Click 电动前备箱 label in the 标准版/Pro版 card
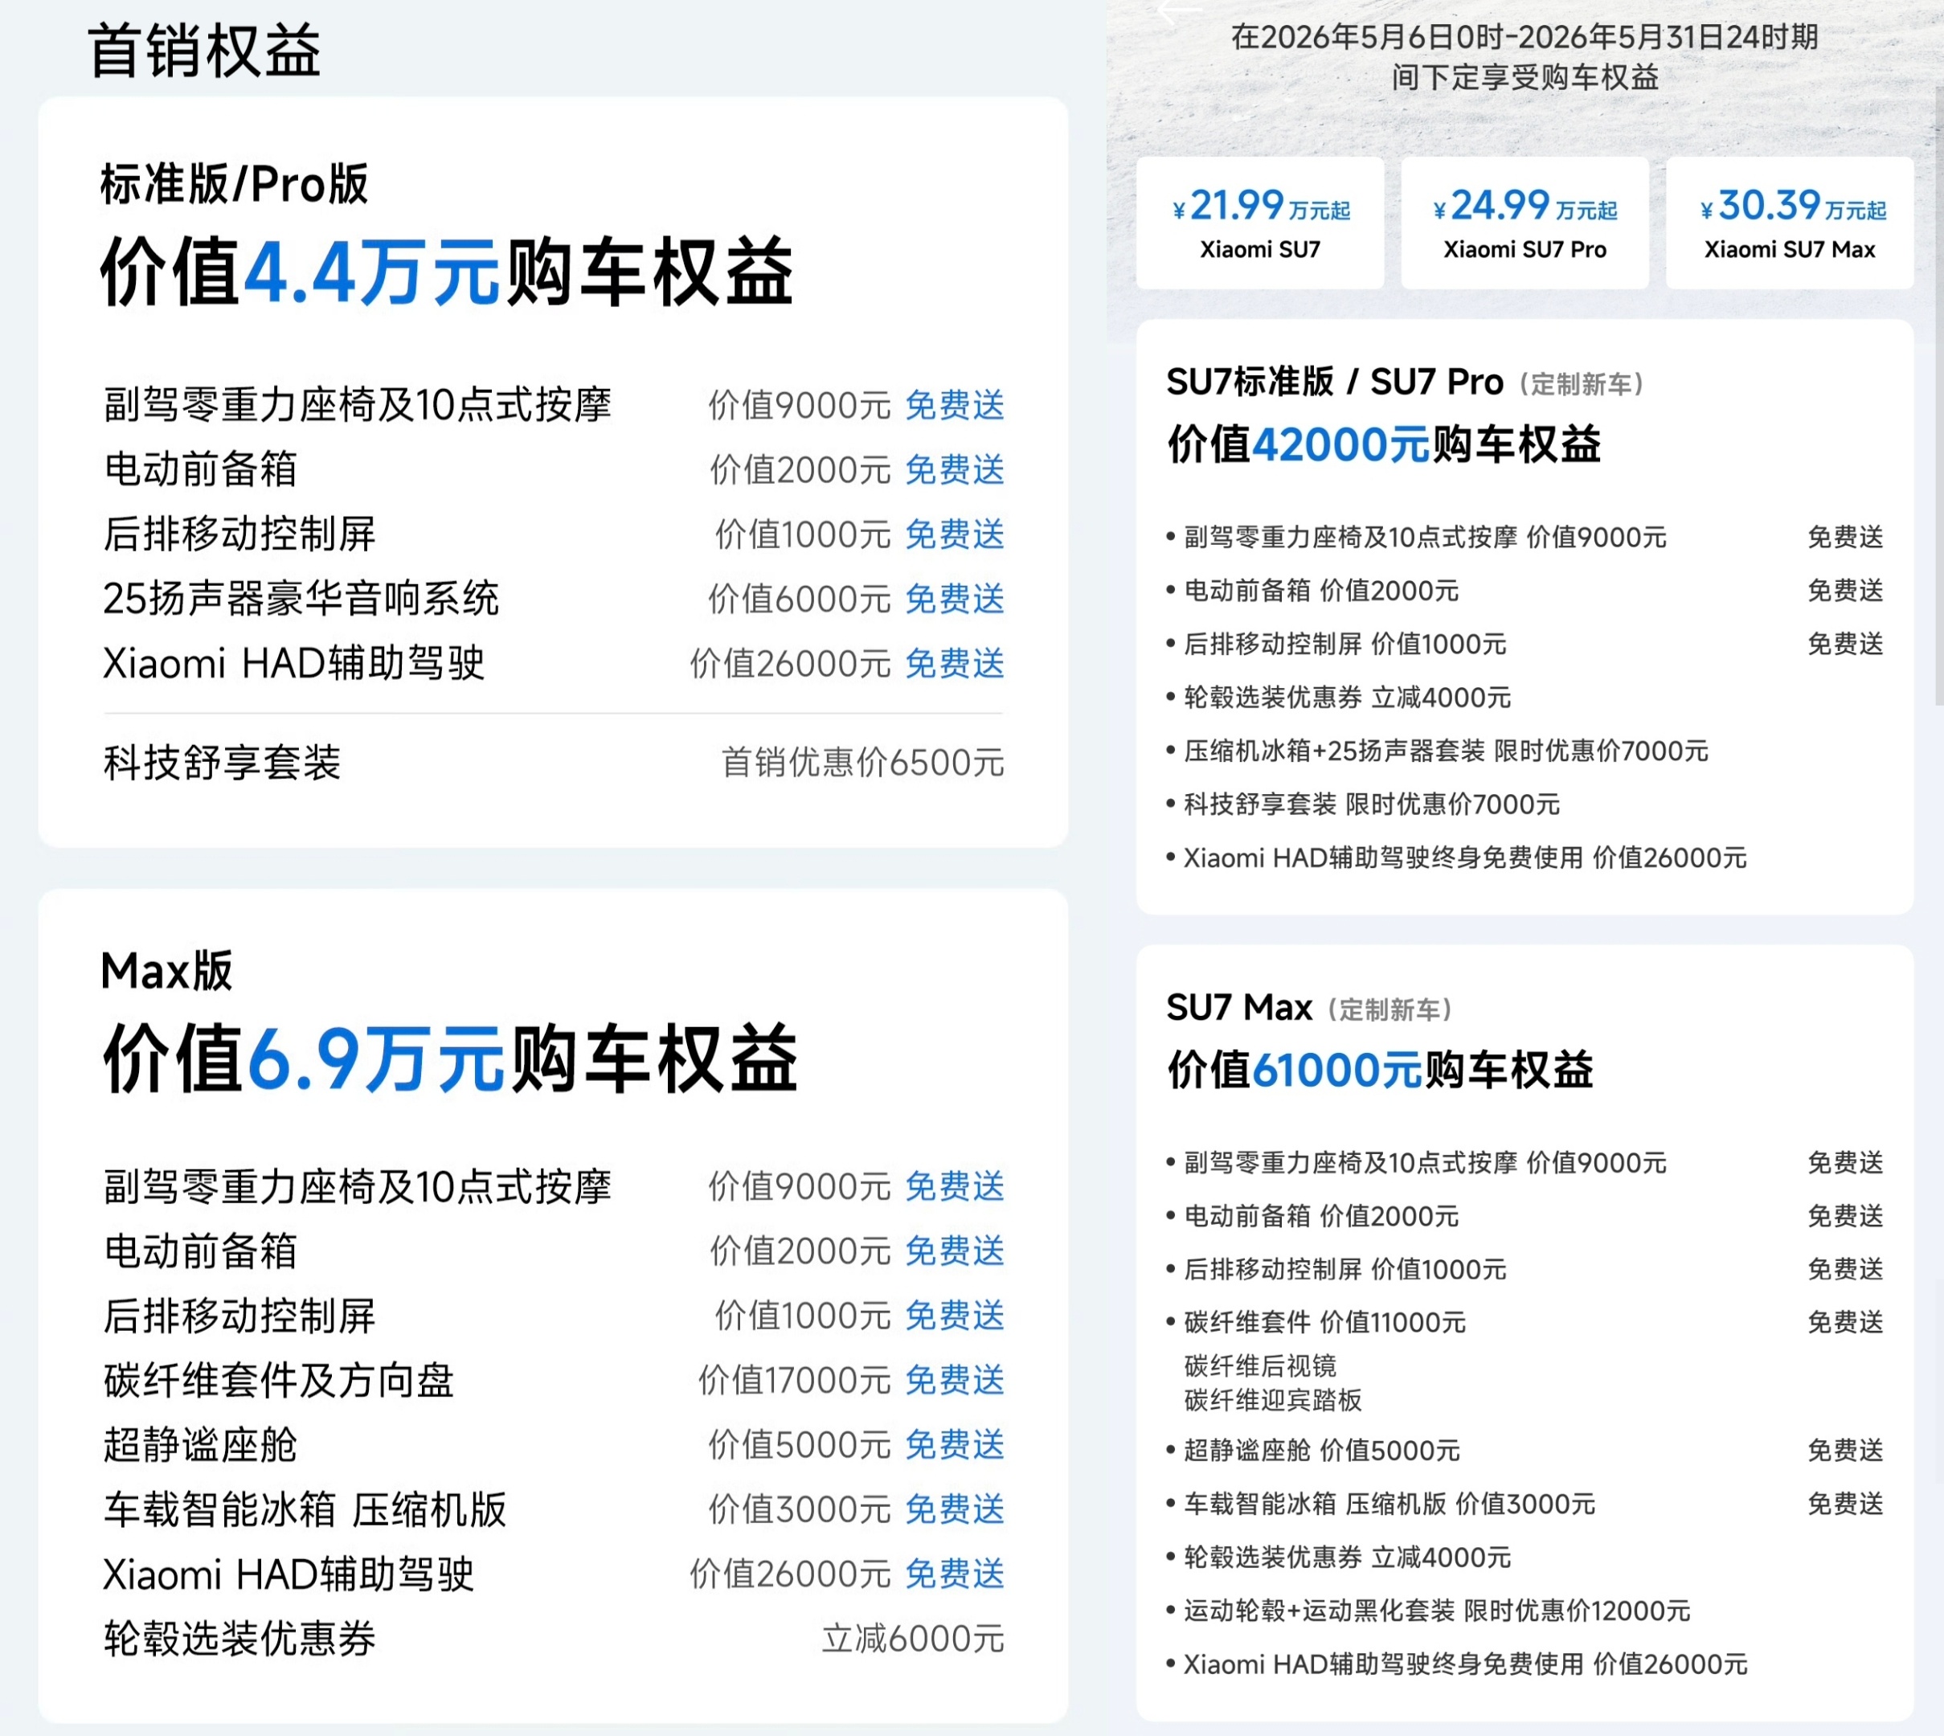This screenshot has height=1736, width=1944. click(200, 469)
